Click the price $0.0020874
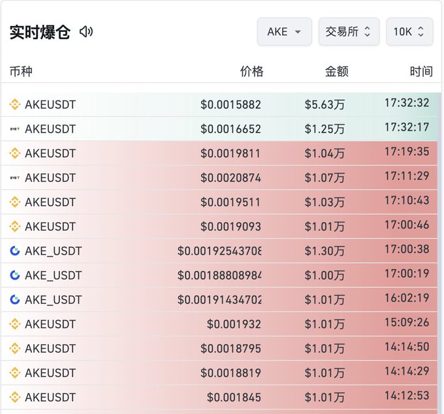The height and width of the screenshot is (414, 444). click(x=230, y=178)
